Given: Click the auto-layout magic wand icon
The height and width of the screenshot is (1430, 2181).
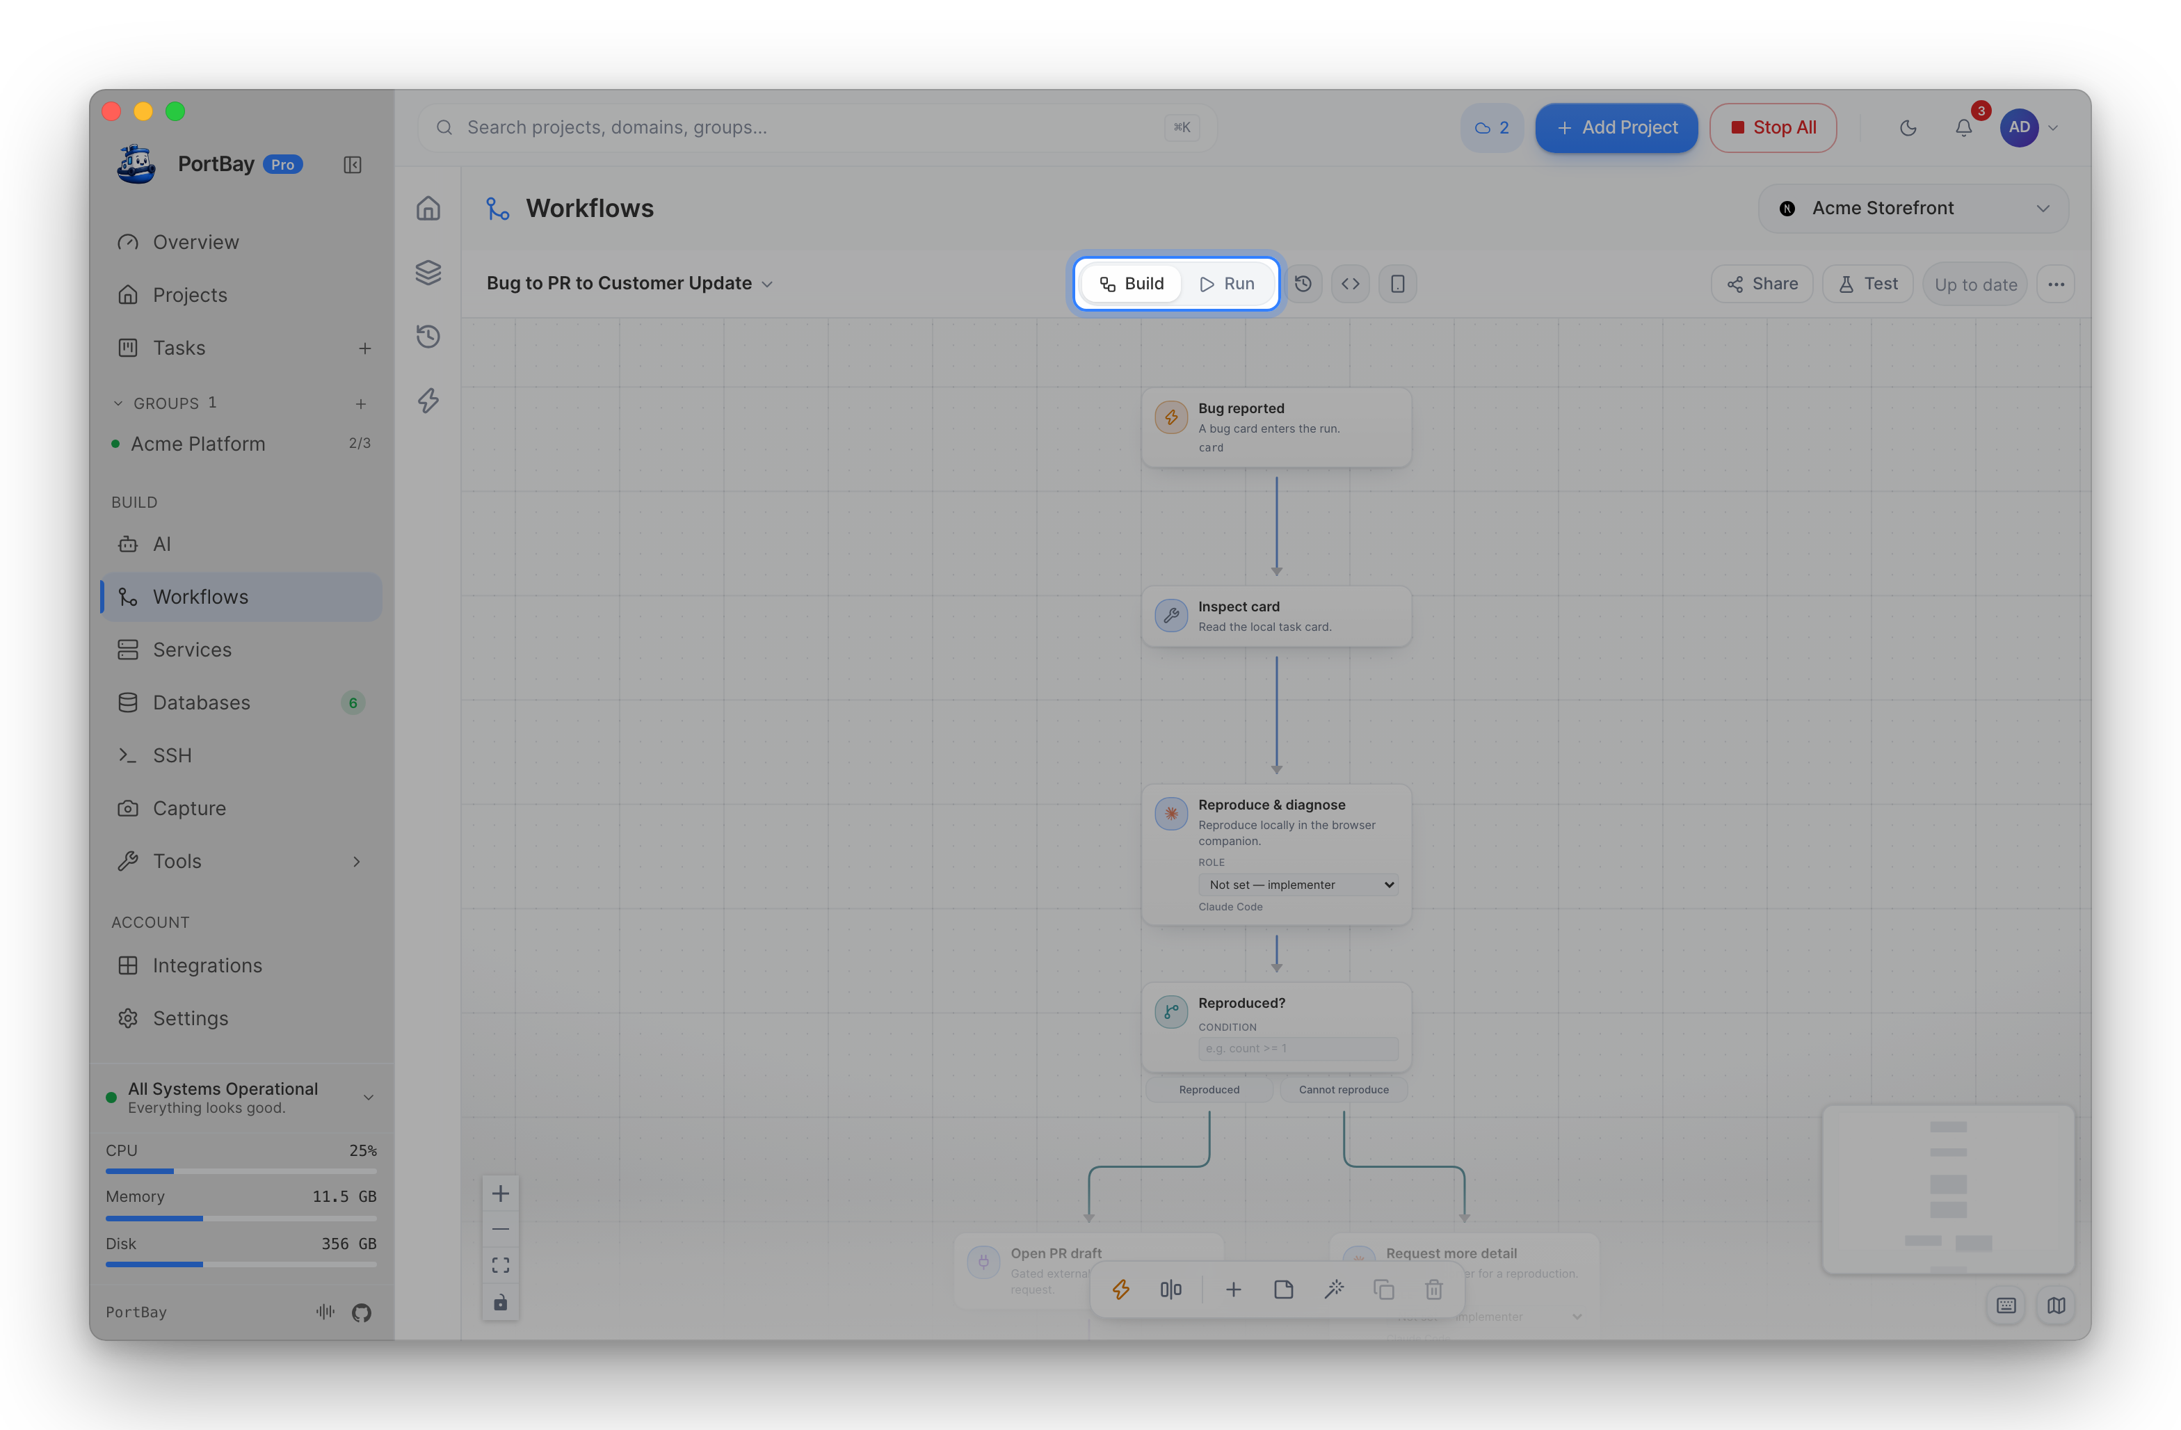Looking at the screenshot, I should pos(1333,1290).
